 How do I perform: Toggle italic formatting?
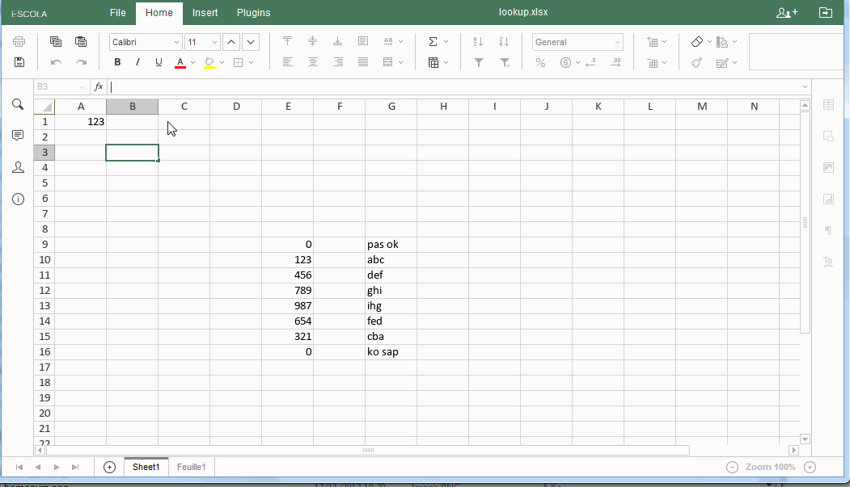137,61
